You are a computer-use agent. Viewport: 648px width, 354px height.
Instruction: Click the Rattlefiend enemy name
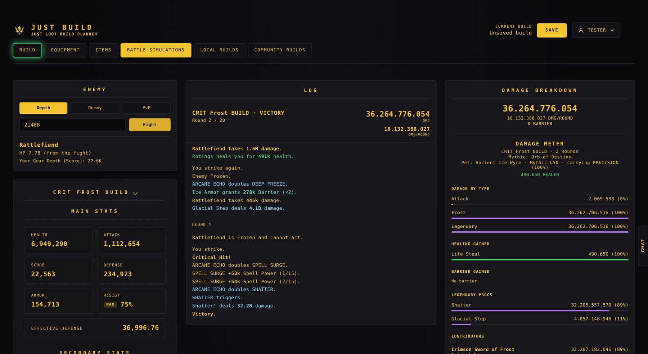[x=39, y=145]
